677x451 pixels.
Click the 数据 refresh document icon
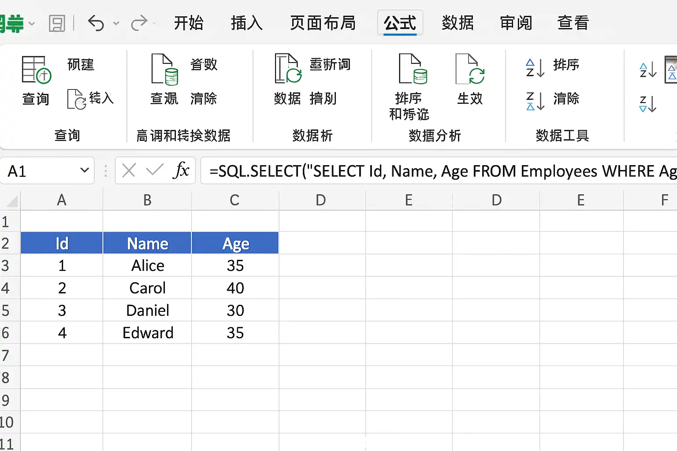(288, 68)
